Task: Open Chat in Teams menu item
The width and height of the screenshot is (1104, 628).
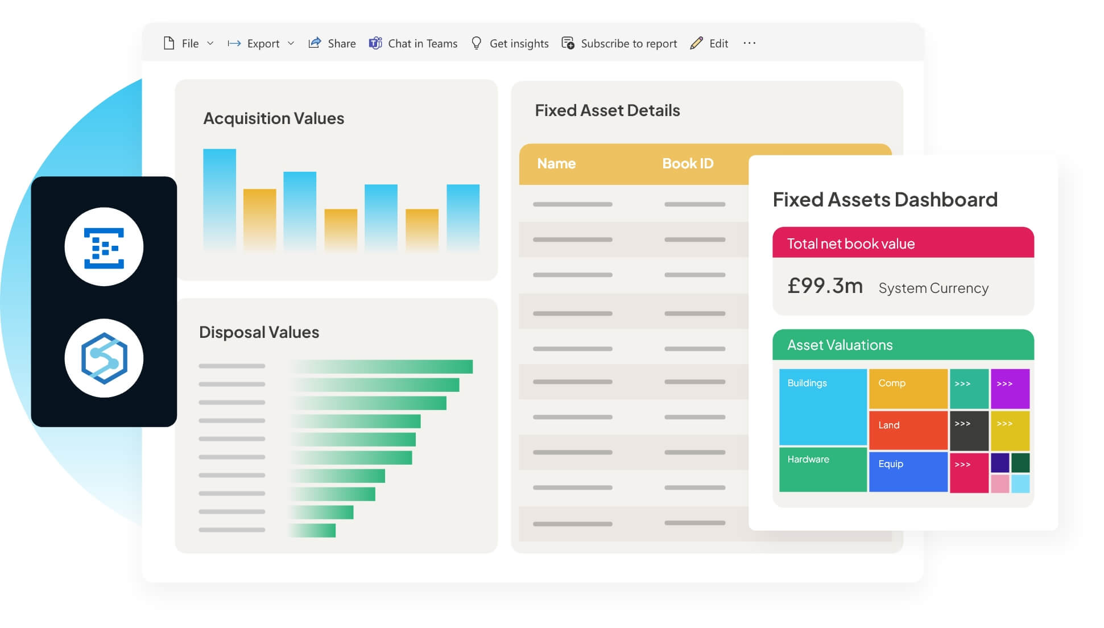Action: tap(422, 43)
